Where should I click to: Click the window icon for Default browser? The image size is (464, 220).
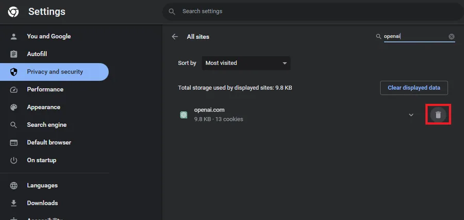coord(13,143)
